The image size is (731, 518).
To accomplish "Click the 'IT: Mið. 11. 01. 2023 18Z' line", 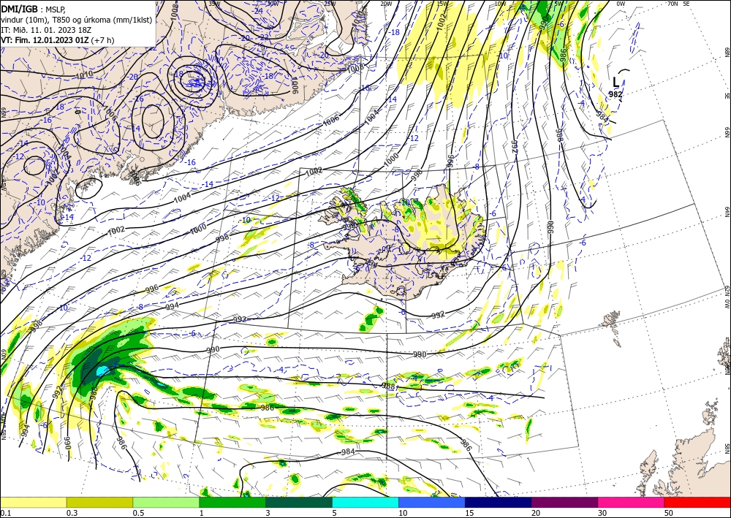I will [x=46, y=30].
